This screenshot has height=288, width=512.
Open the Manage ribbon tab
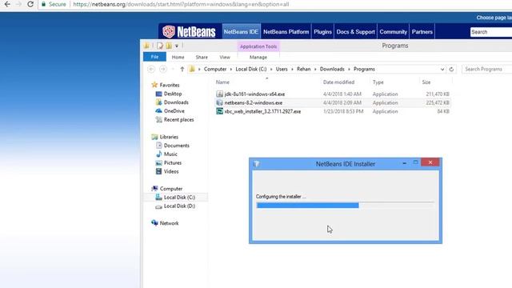[258, 57]
